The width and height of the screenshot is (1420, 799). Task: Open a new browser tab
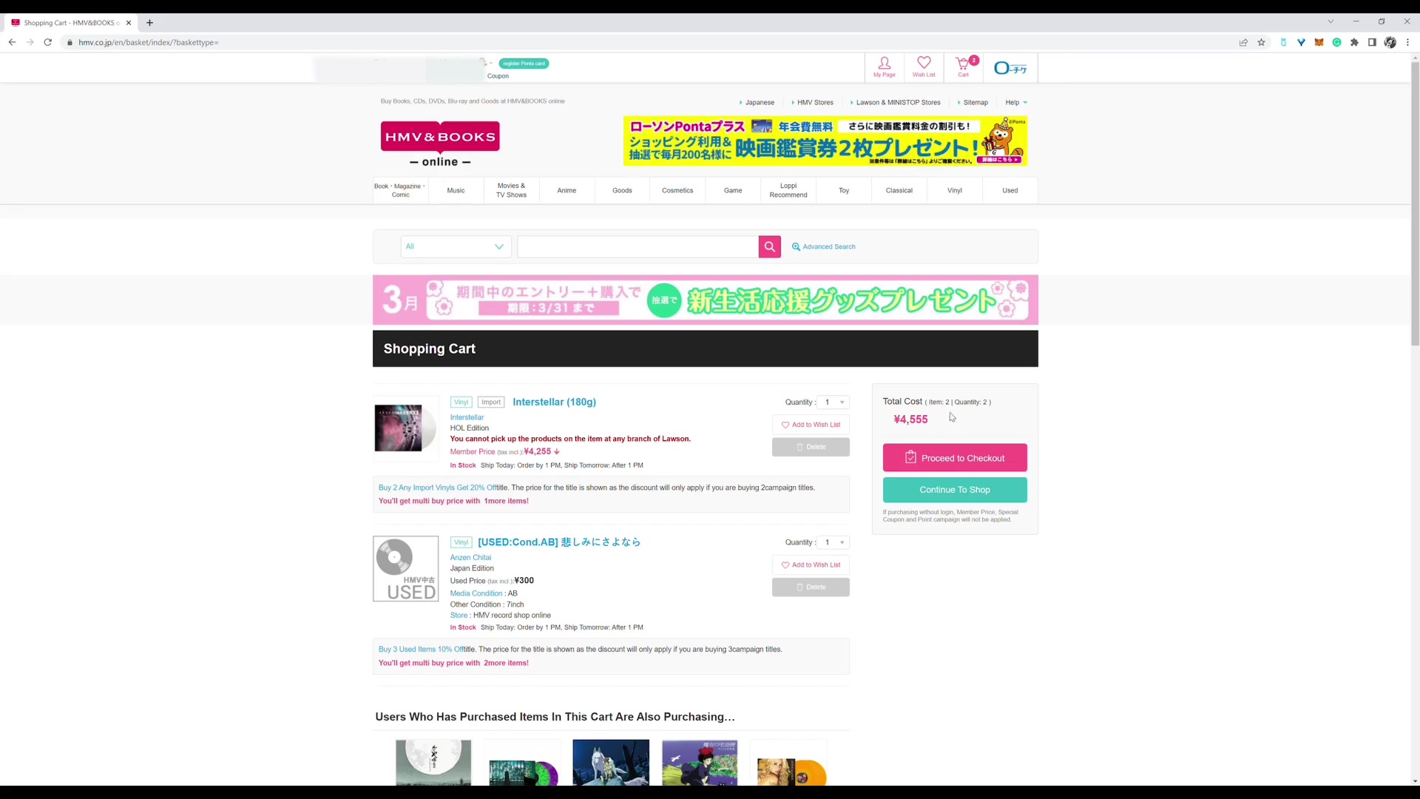point(149,23)
